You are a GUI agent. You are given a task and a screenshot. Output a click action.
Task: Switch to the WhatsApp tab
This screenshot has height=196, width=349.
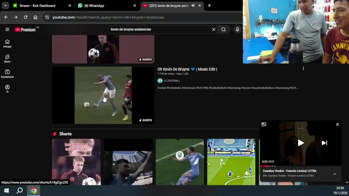[107, 5]
